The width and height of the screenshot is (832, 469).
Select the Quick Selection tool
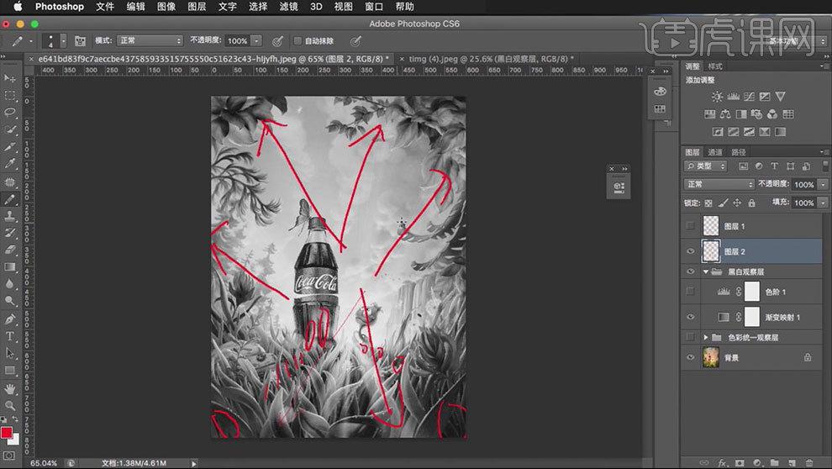click(x=9, y=129)
